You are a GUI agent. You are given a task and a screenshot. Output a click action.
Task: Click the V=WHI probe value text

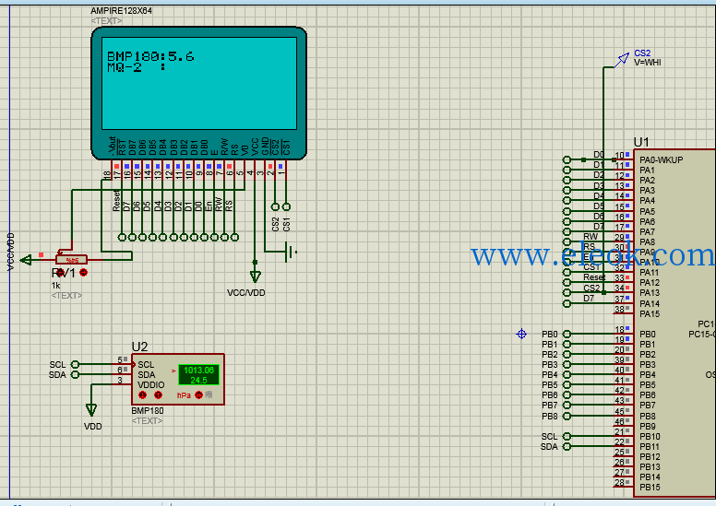pos(648,63)
